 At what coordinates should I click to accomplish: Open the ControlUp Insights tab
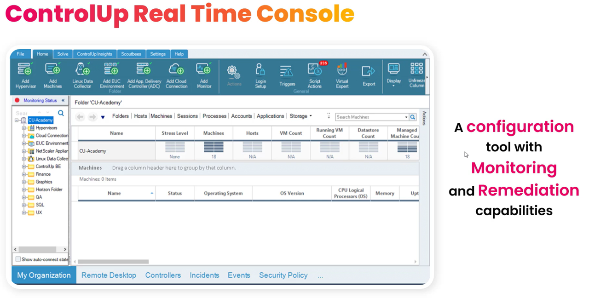pyautogui.click(x=94, y=54)
